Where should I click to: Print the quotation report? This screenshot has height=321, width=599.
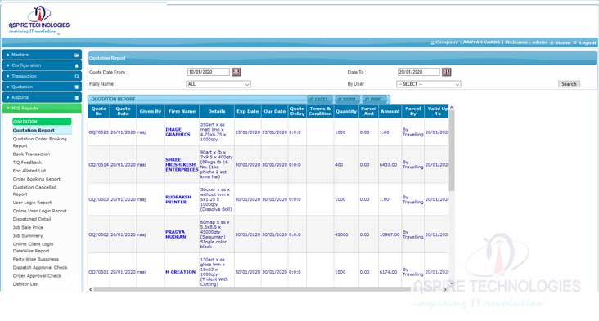click(x=374, y=99)
